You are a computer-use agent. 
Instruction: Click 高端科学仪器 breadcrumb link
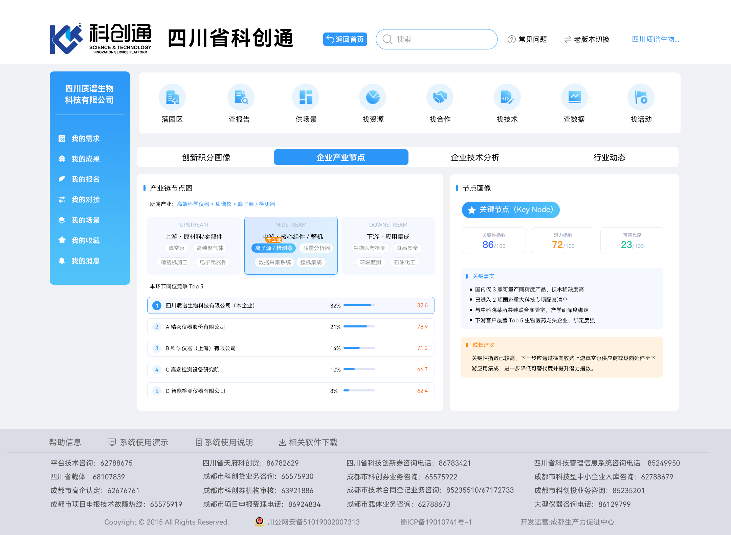(193, 204)
